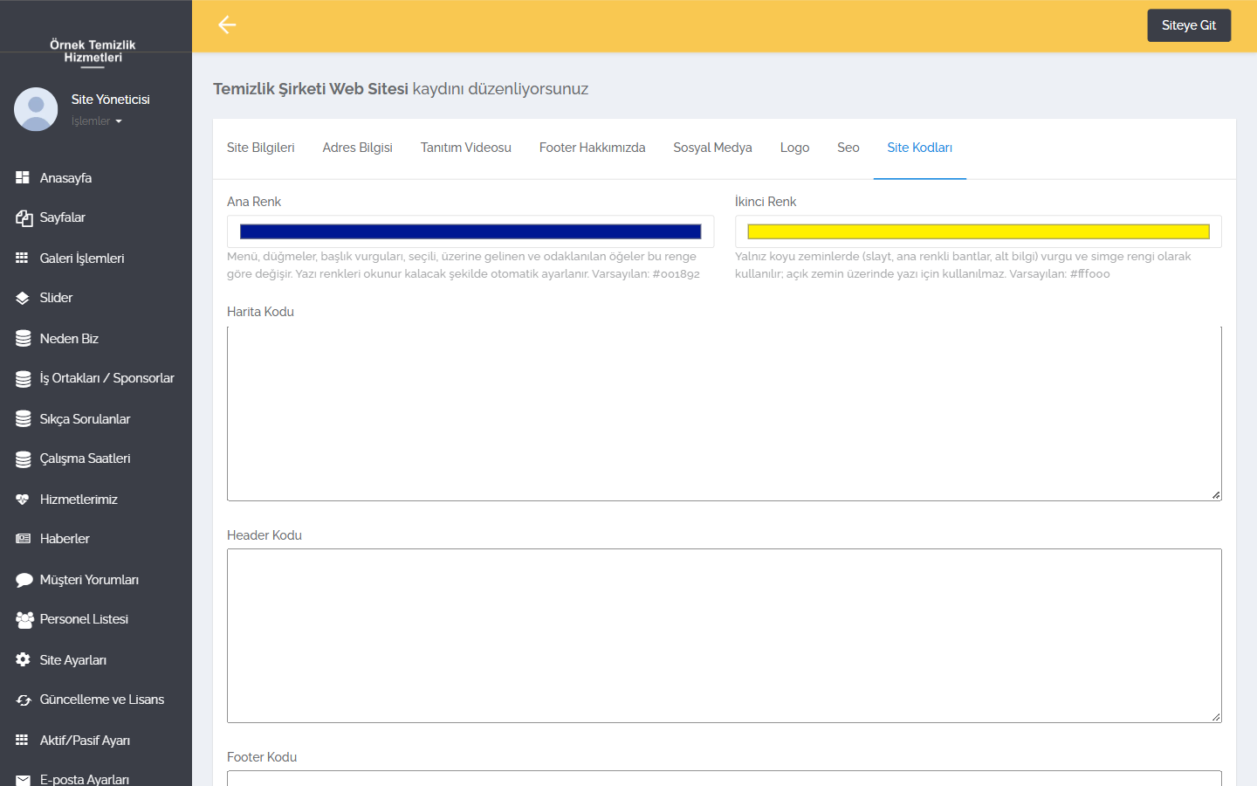Click the Slider layers icon
Viewport: 1257px width, 786px height.
[23, 298]
